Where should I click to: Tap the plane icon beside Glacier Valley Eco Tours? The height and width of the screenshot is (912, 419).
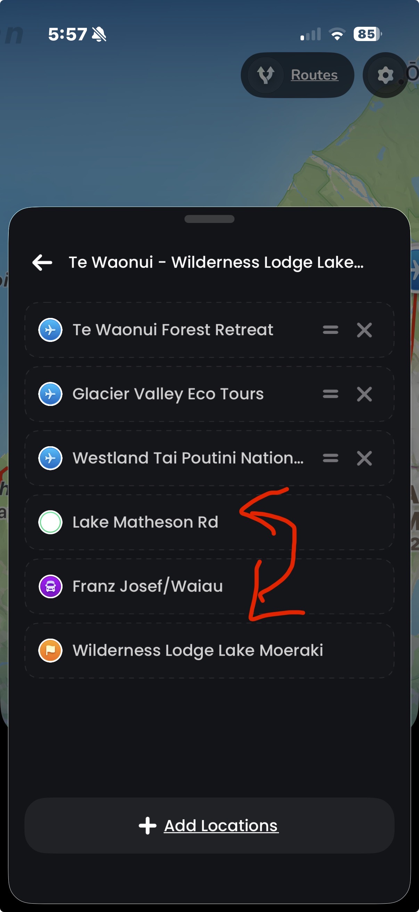(x=51, y=394)
